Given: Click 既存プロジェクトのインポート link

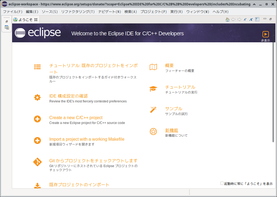Looking at the screenshot, I should click(79, 185).
